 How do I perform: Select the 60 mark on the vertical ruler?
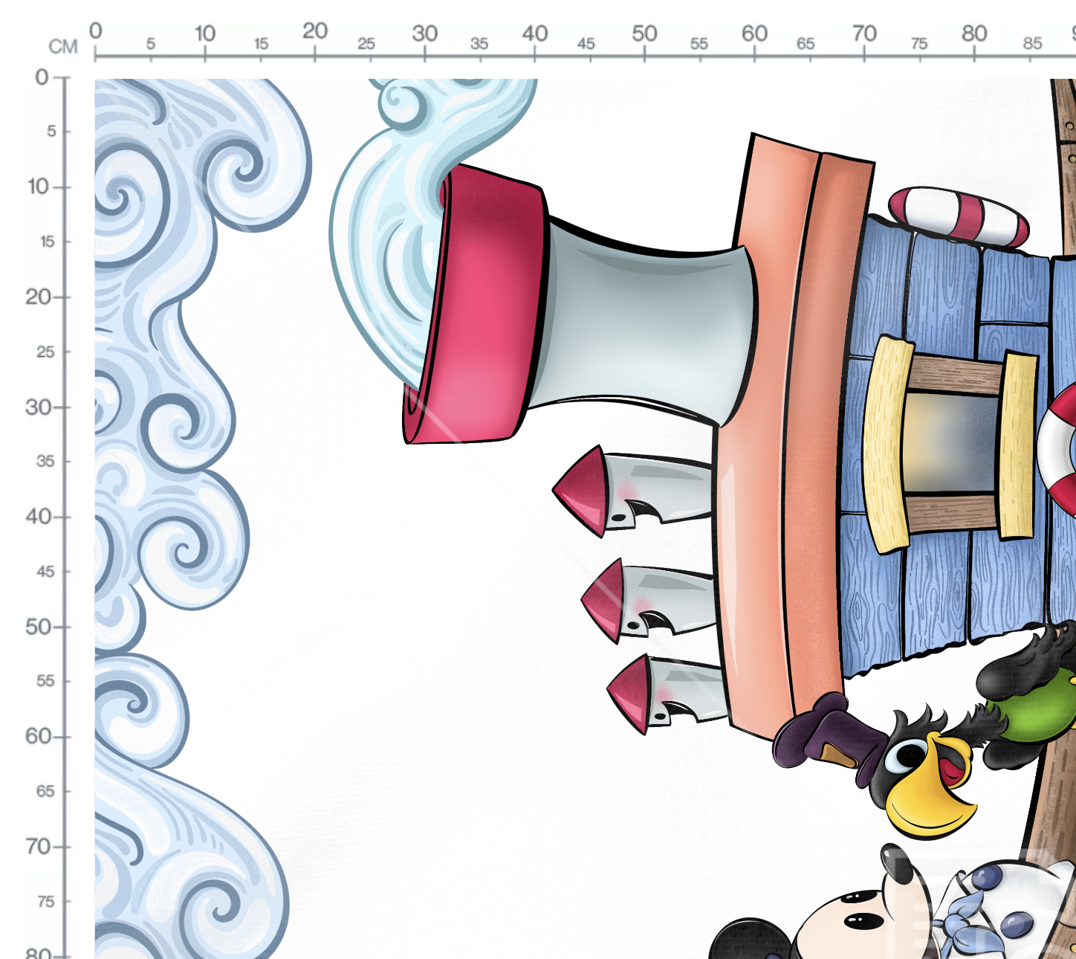point(38,736)
